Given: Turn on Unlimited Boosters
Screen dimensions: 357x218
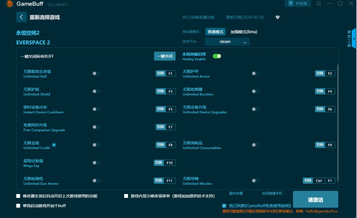Looking at the screenshot, I should pos(256,91).
